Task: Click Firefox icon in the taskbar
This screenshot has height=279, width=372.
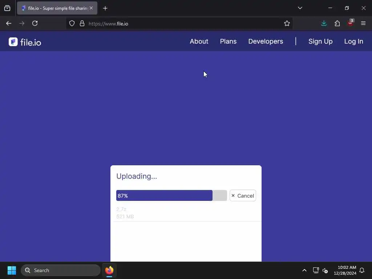Action: coord(109,270)
